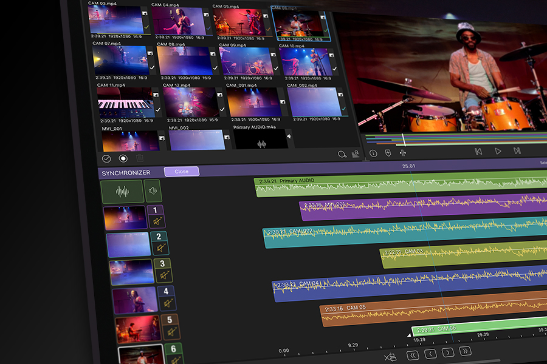Skip to next clip in the viewer
The height and width of the screenshot is (364, 547).
pos(517,151)
